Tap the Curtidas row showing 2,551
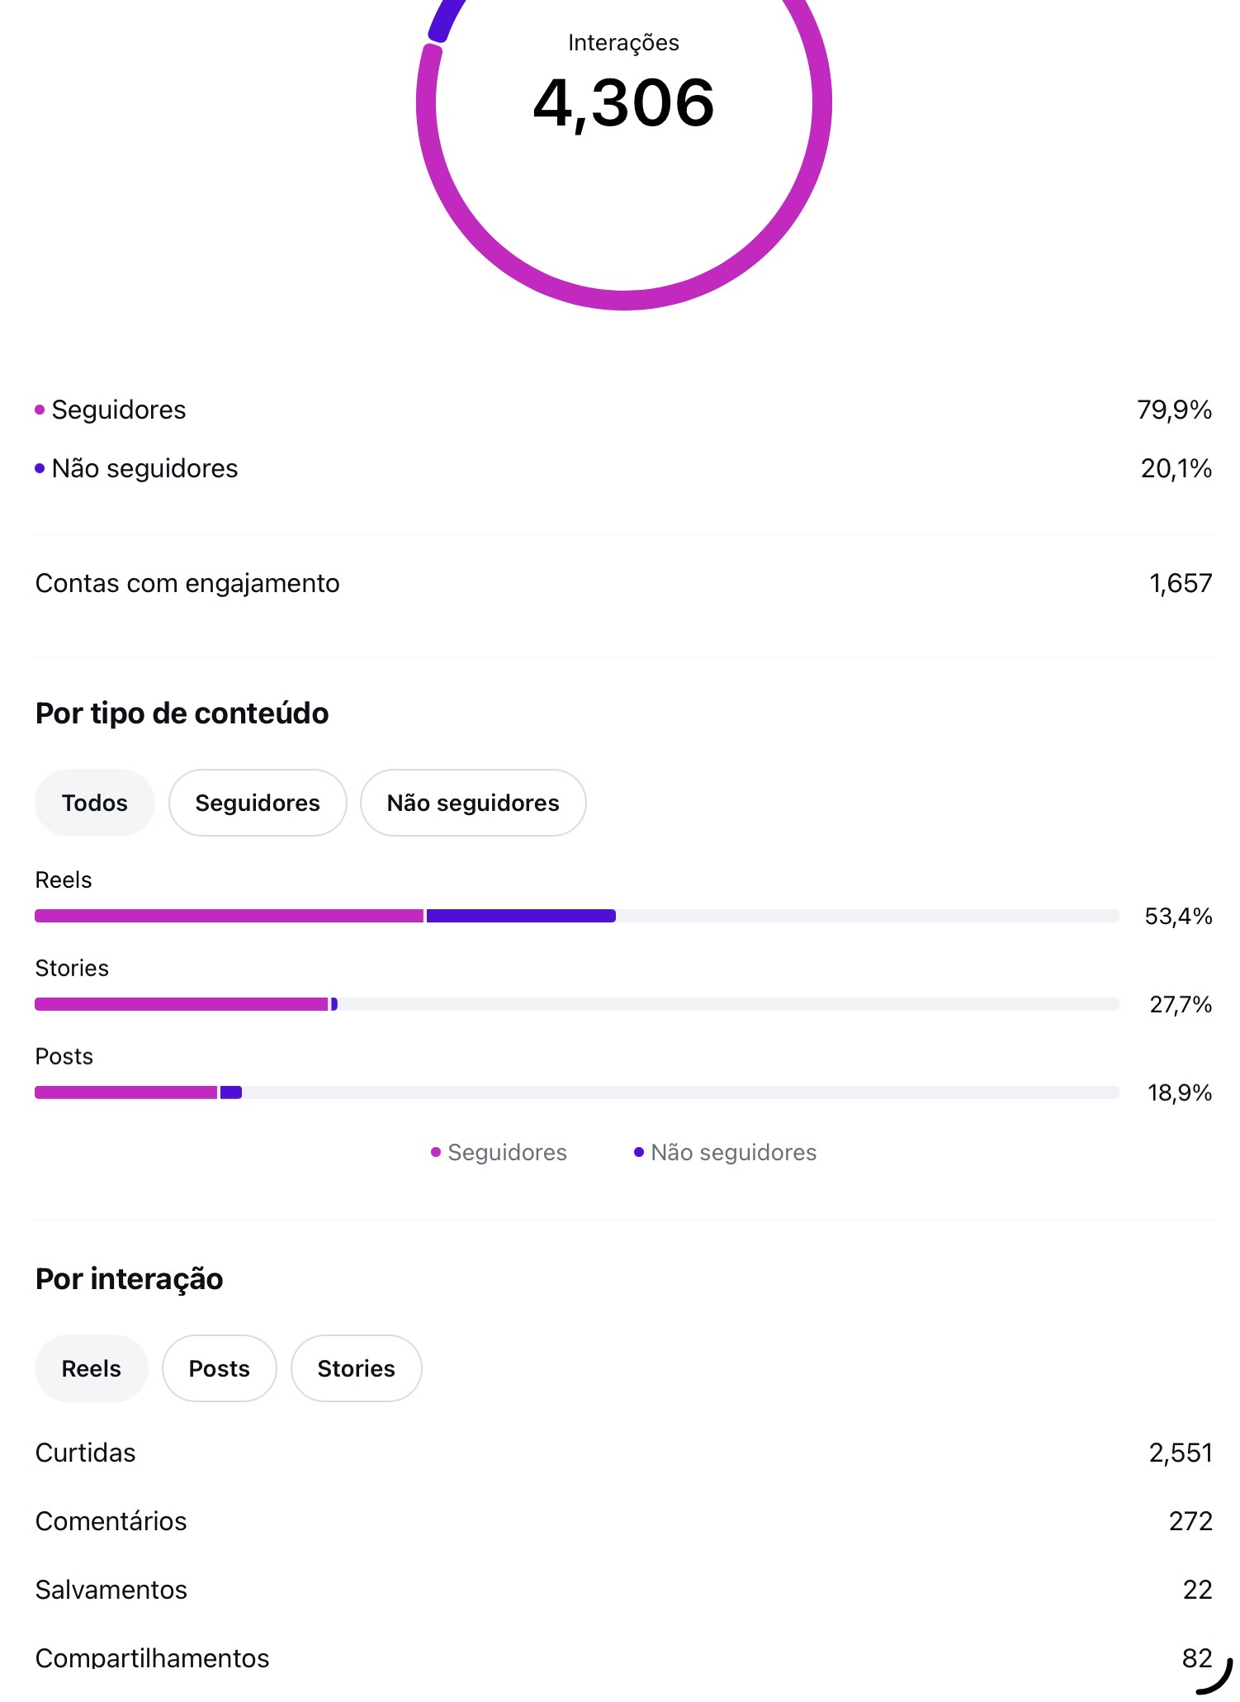 pos(623,1453)
